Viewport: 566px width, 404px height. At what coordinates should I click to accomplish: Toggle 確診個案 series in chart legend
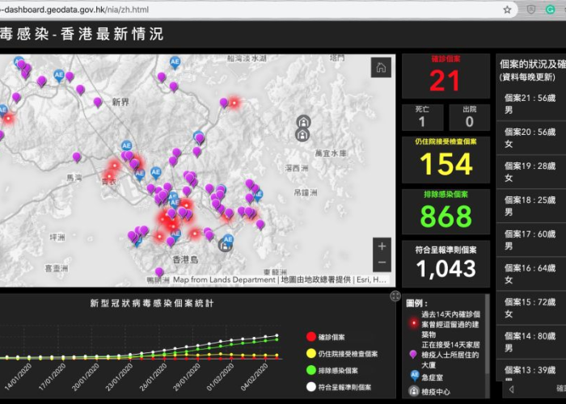(x=326, y=337)
